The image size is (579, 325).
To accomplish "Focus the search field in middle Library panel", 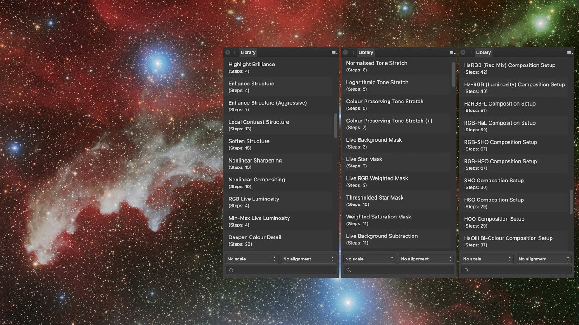I will point(399,270).
